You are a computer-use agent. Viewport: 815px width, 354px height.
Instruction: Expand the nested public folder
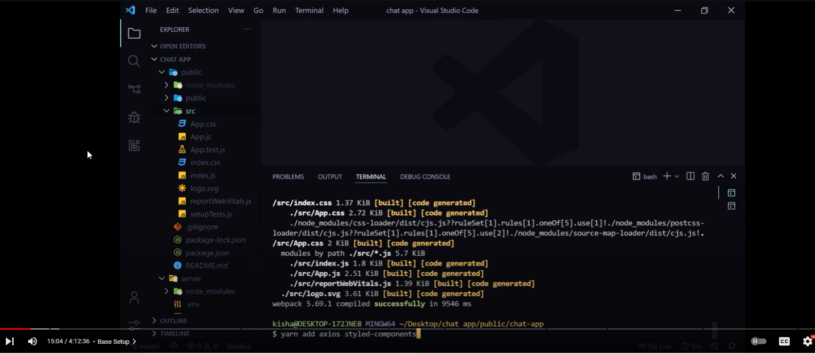[166, 98]
